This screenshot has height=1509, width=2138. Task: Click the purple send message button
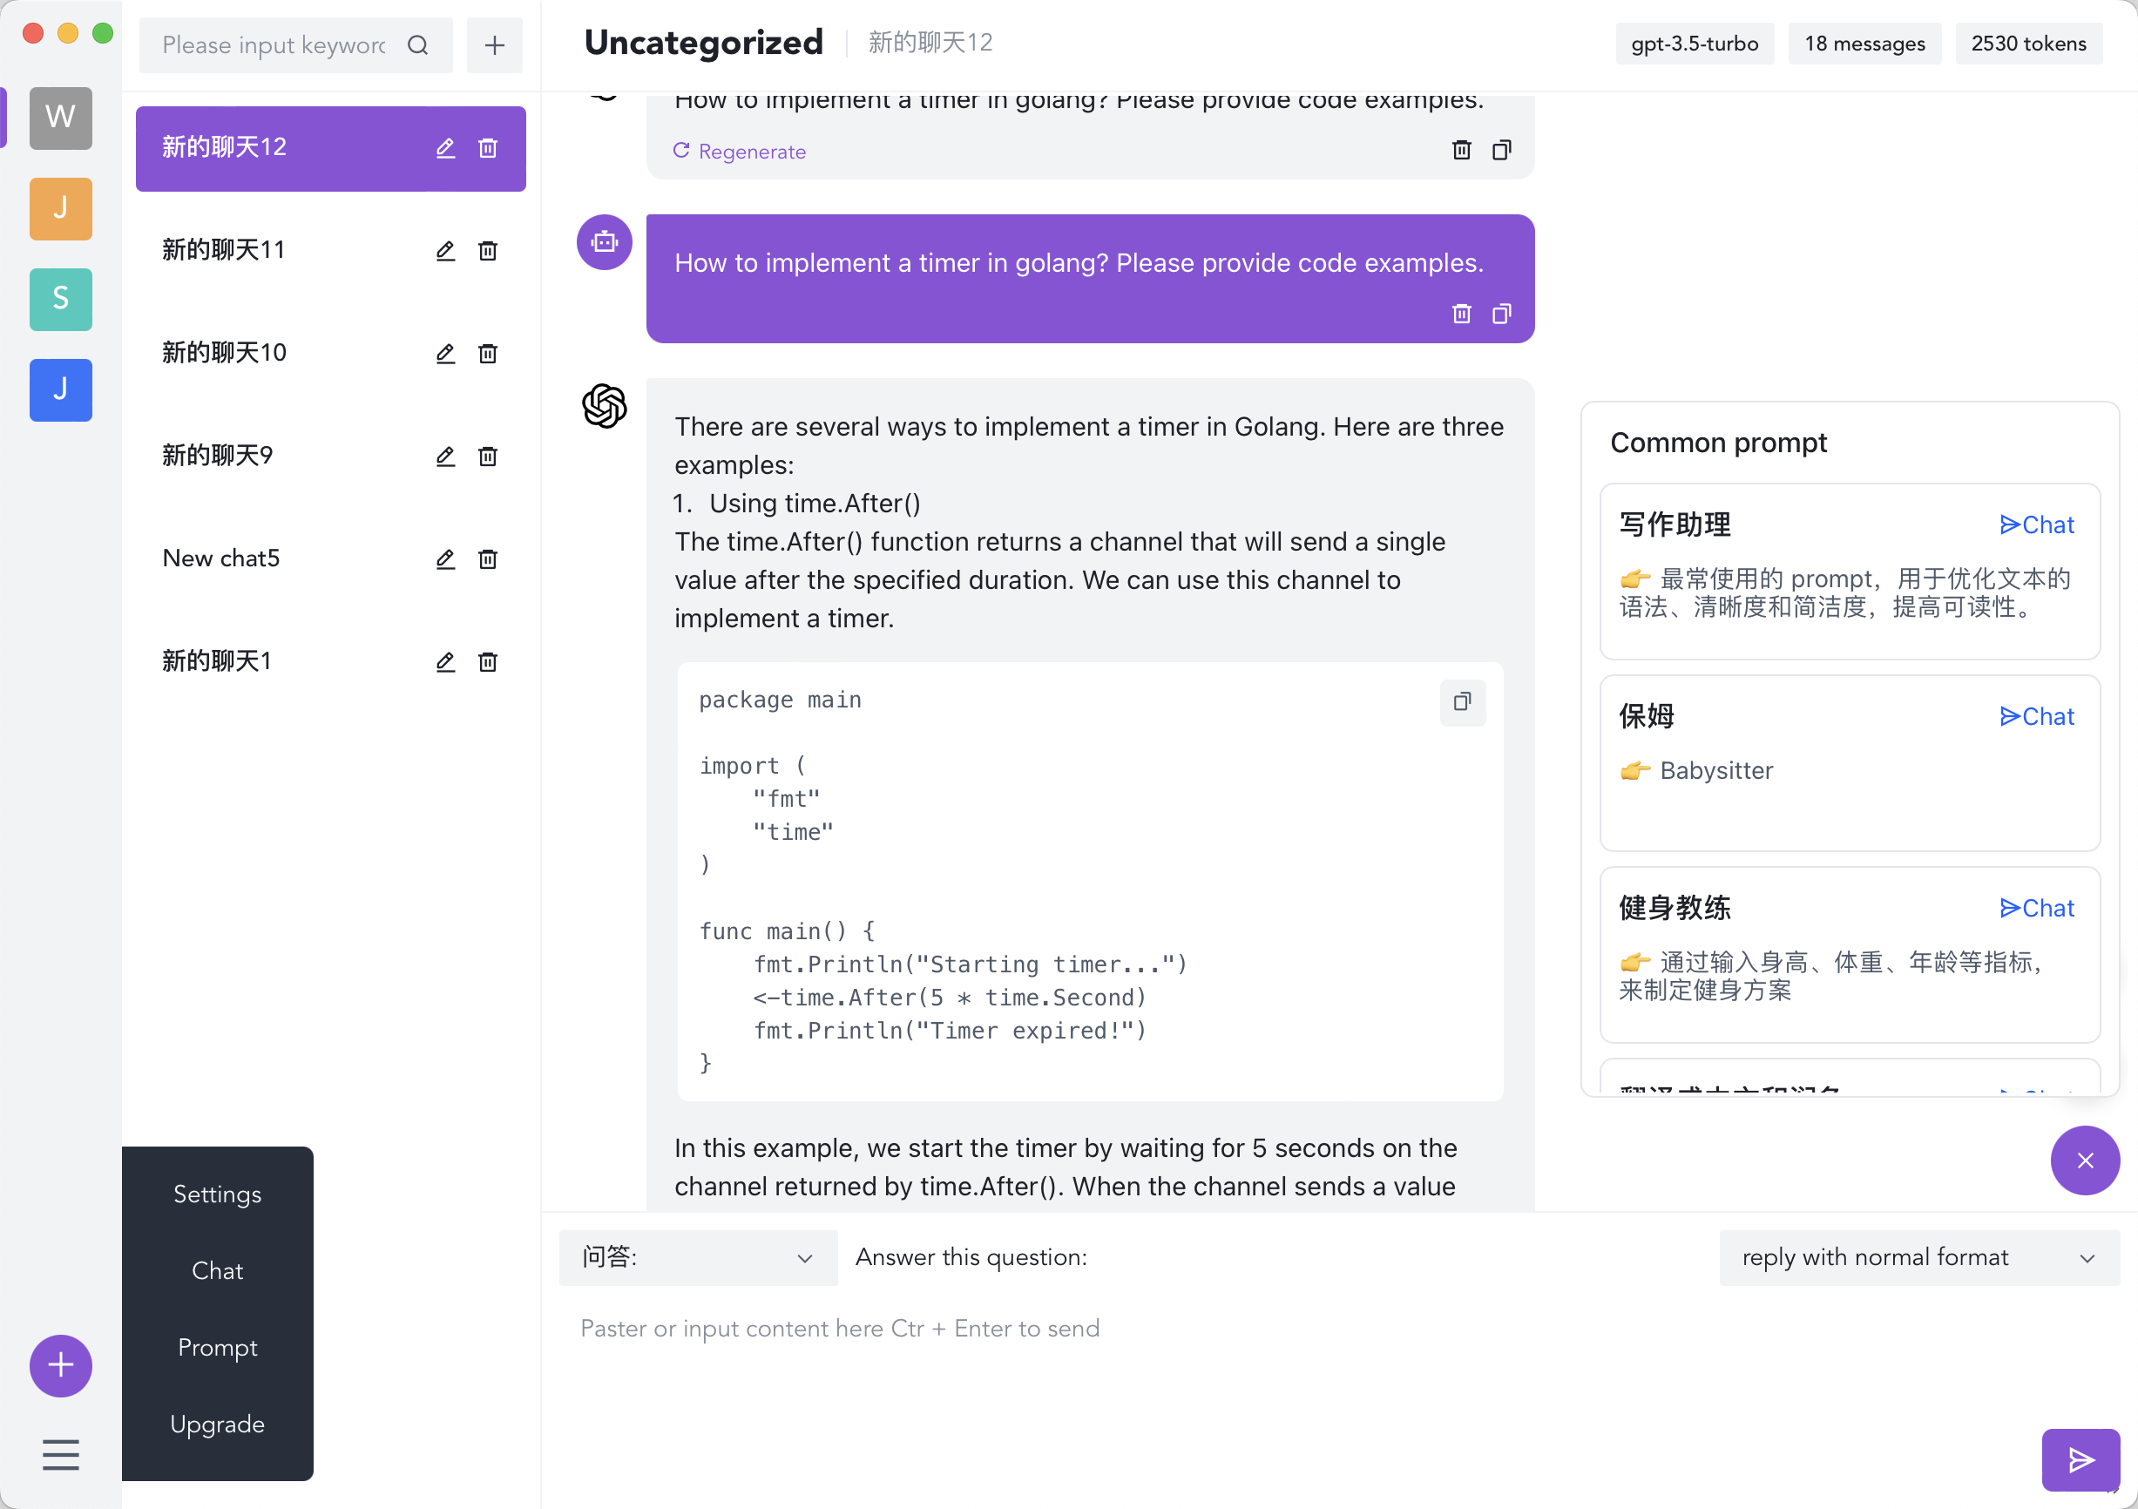pyautogui.click(x=2080, y=1458)
